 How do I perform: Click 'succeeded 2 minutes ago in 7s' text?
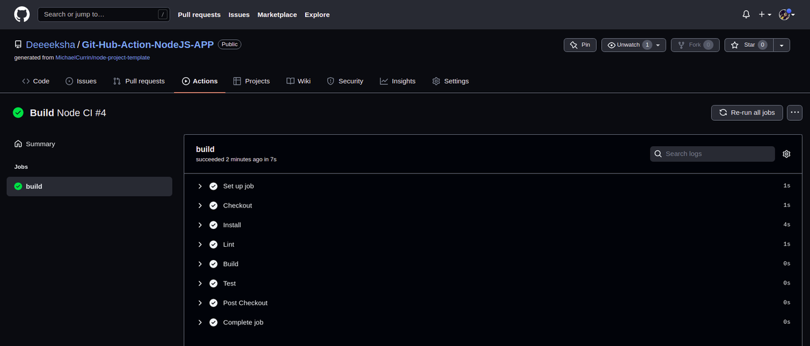pyautogui.click(x=236, y=159)
